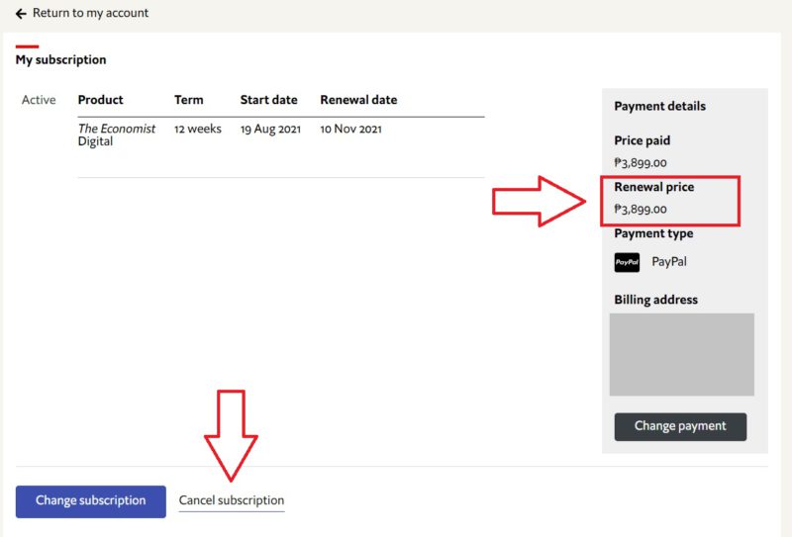
Task: Select the My subscription heading
Action: (x=60, y=60)
